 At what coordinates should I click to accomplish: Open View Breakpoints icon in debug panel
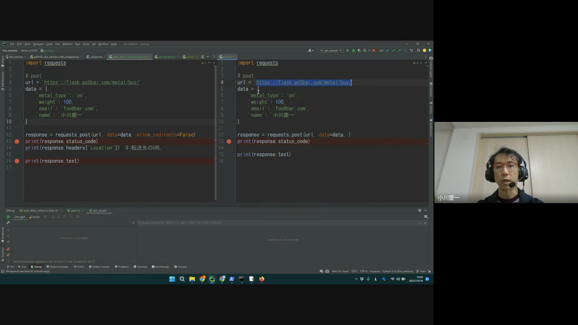tap(8, 249)
